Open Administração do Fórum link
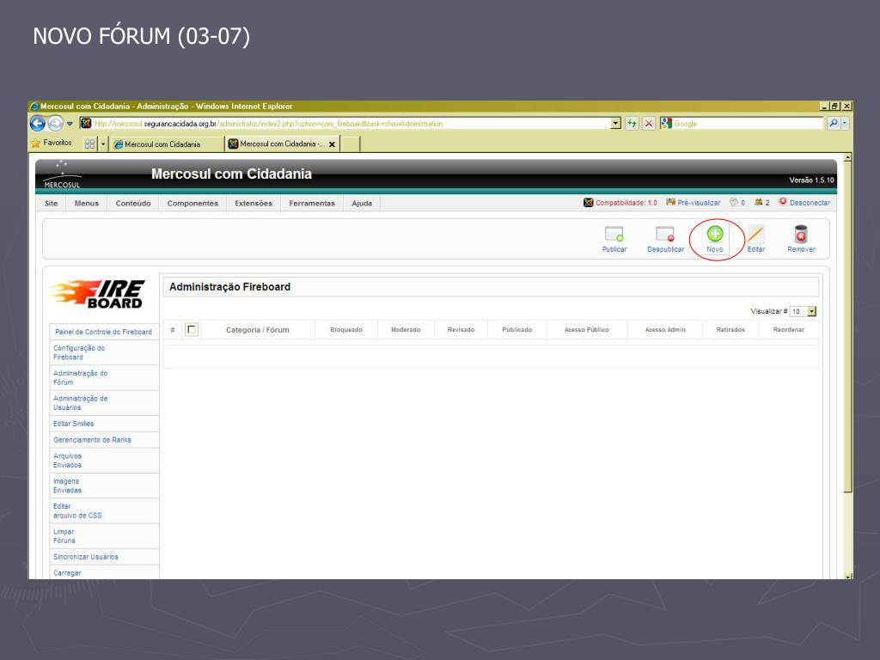This screenshot has width=880, height=660. point(80,378)
